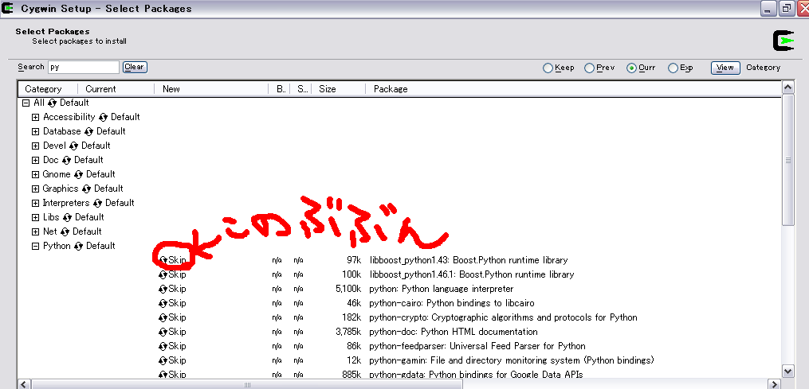The image size is (809, 389).
Task: Click the Size column header
Action: (x=339, y=89)
